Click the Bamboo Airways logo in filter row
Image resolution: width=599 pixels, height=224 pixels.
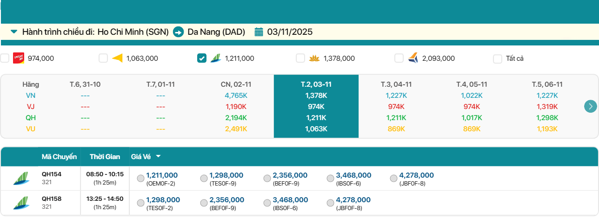click(x=216, y=58)
